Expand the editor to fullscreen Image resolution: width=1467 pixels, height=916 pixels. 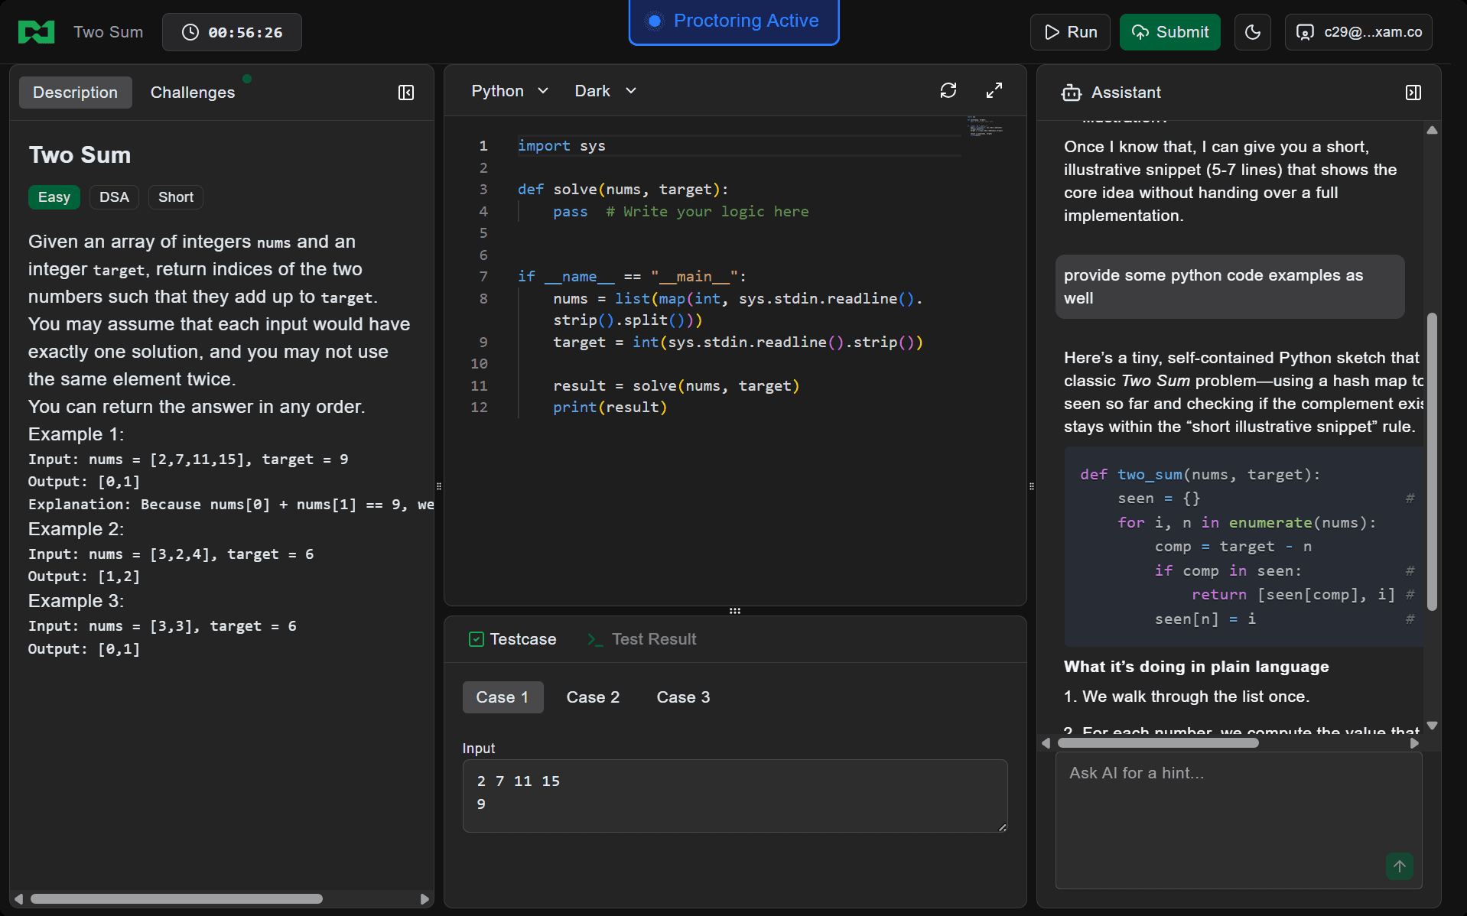click(994, 91)
